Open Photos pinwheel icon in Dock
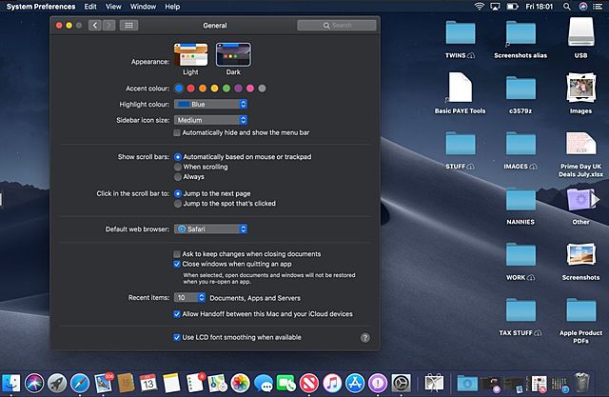 [241, 384]
